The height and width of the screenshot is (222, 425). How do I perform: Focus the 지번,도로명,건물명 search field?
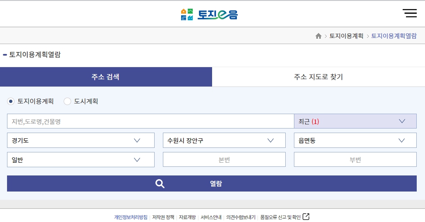tap(150, 121)
